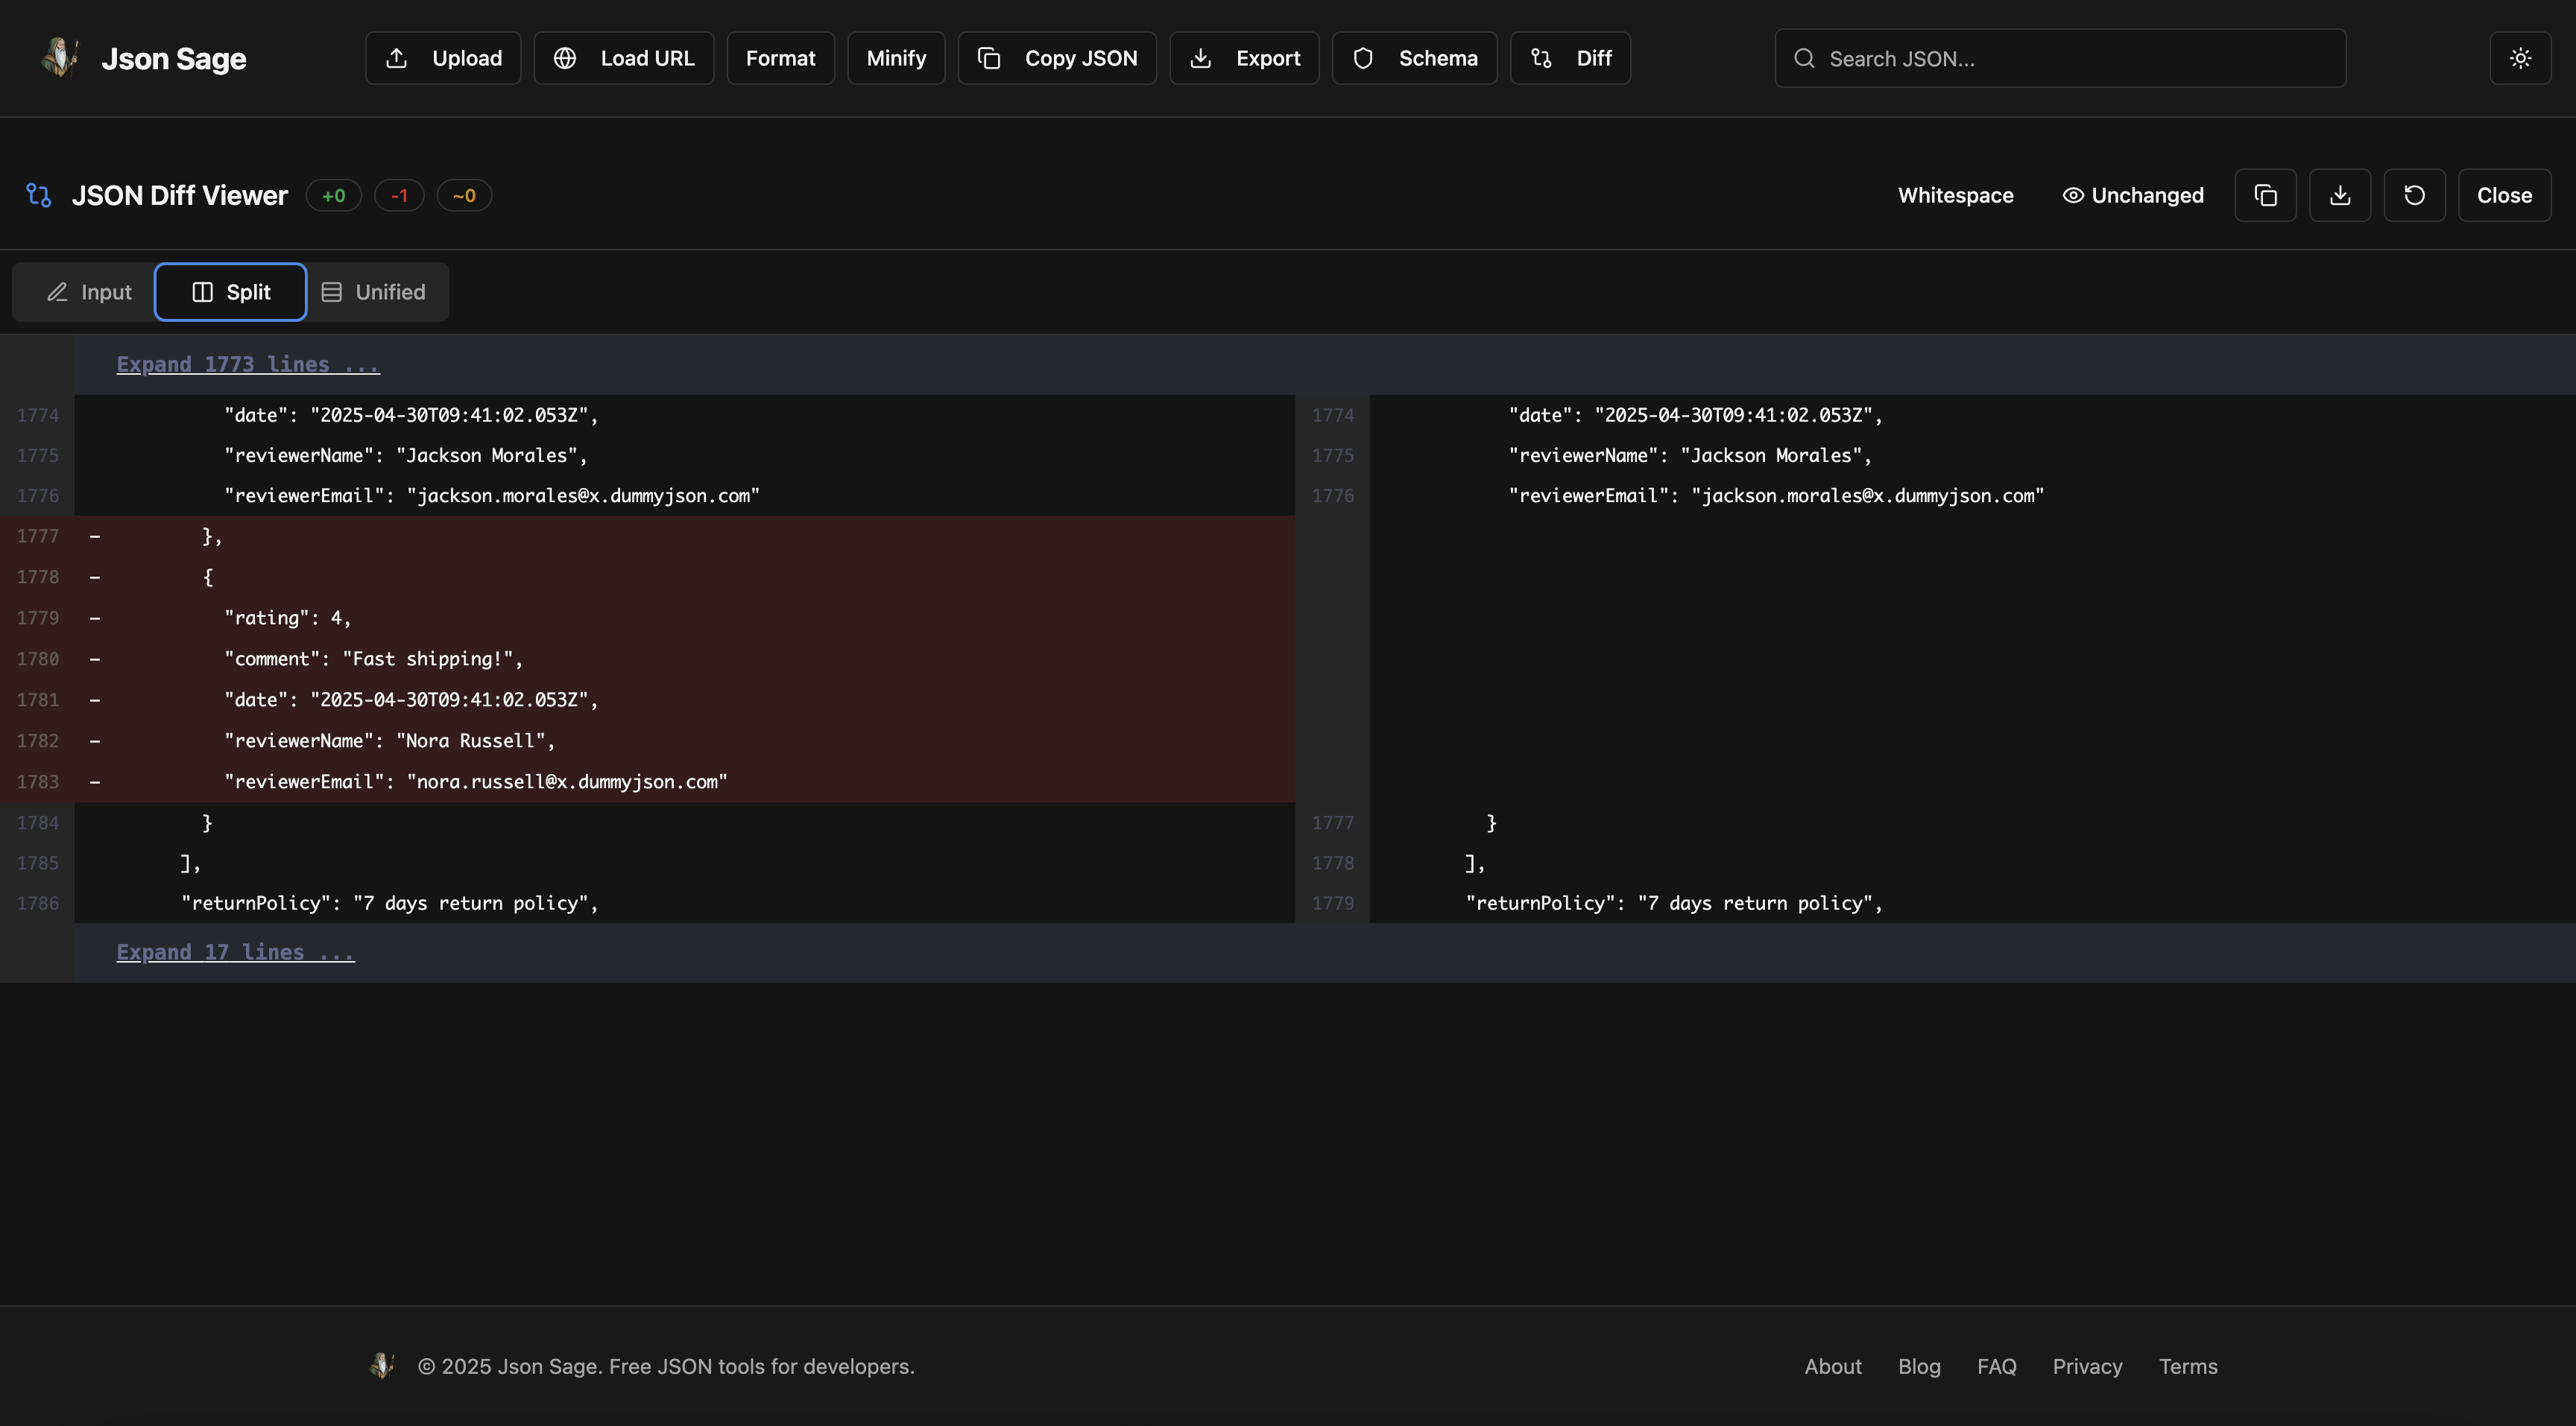This screenshot has width=2576, height=1426.
Task: Hide Unchanged lines in the diff
Action: 2132,195
